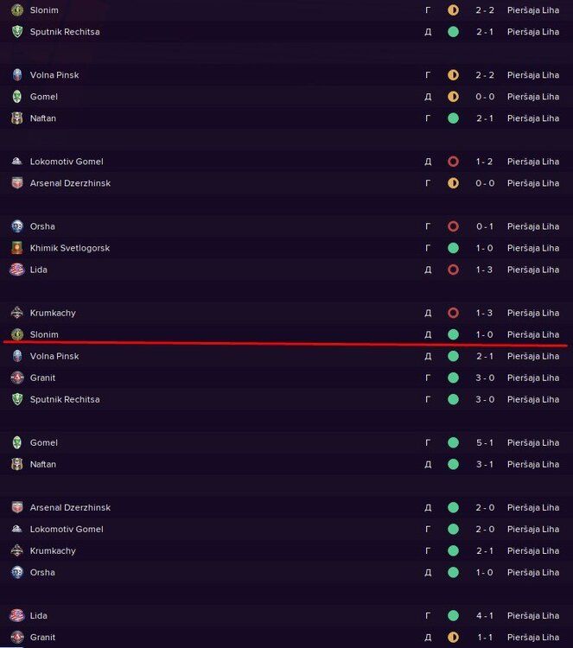Select the Lida name in 1-3 row

tap(39, 270)
